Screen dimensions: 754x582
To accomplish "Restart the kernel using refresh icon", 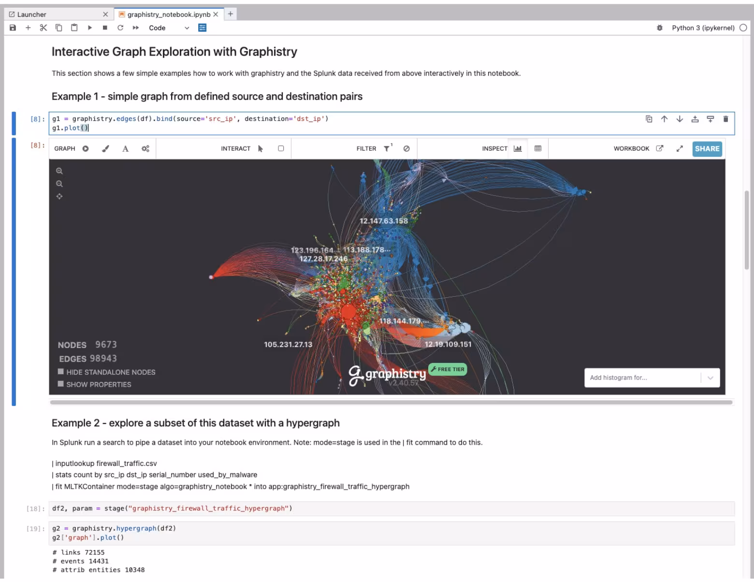I will (120, 28).
